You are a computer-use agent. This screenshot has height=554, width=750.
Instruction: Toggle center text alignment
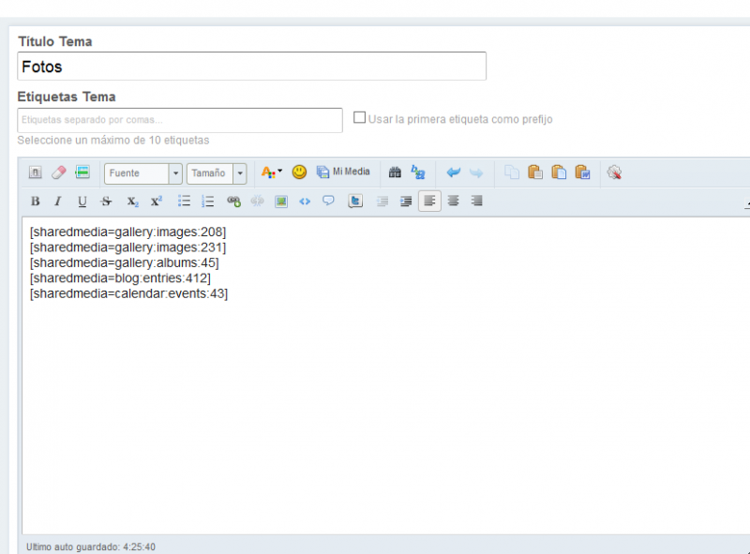point(454,202)
